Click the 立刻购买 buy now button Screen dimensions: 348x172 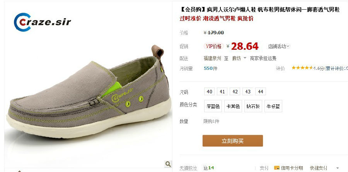click(x=233, y=141)
